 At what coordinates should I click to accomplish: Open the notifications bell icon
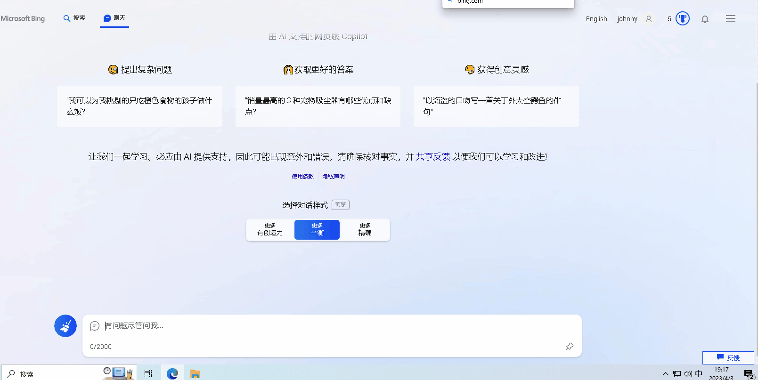coord(705,19)
